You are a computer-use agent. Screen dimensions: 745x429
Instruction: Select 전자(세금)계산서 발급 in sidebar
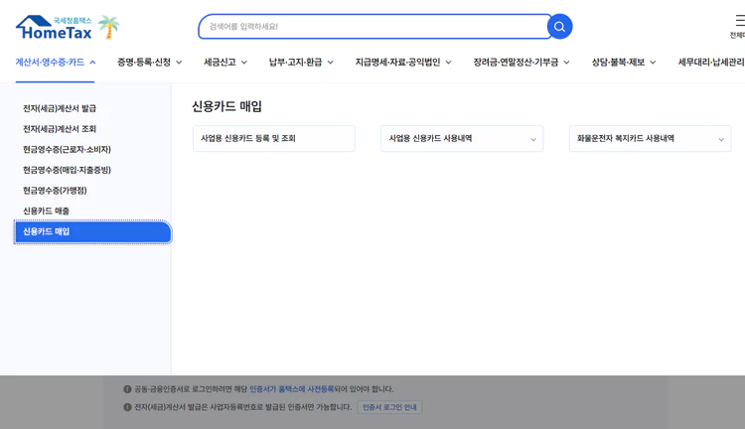[60, 108]
